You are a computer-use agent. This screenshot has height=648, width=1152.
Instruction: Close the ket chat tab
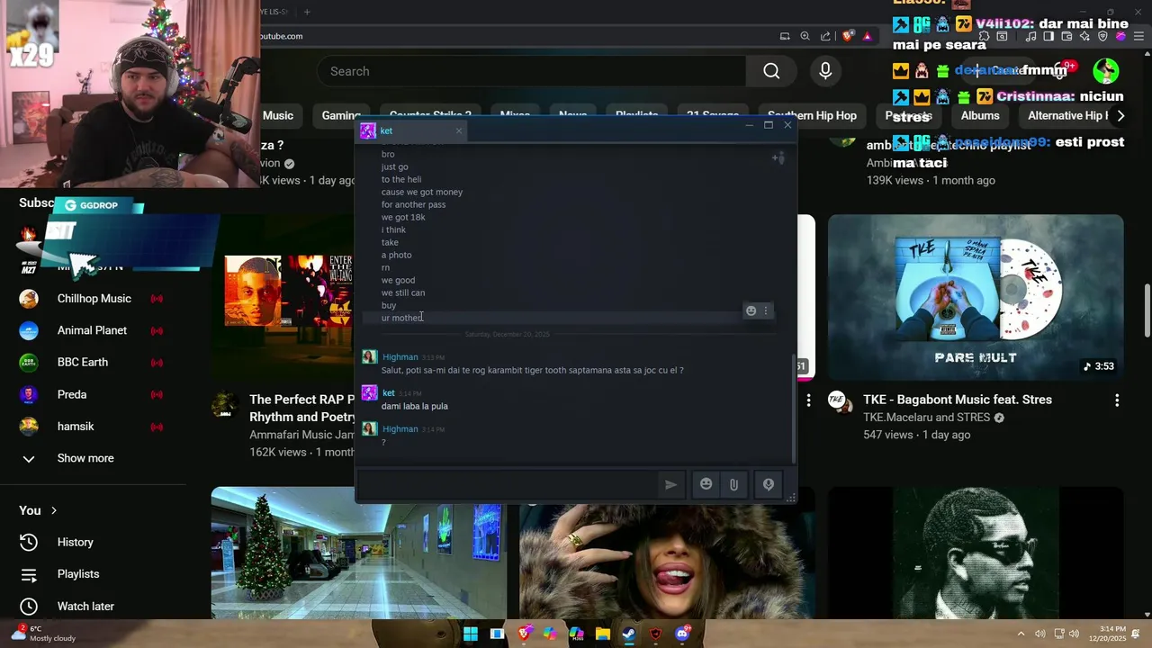[458, 130]
